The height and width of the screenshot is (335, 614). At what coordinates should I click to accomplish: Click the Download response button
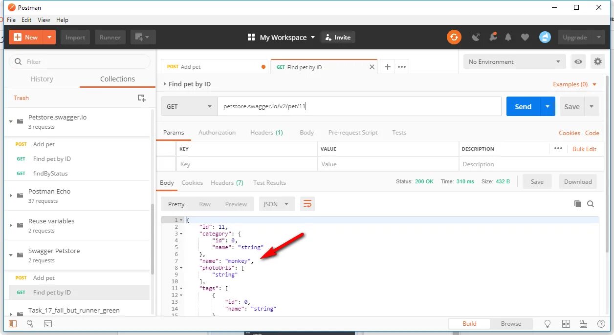pos(578,181)
